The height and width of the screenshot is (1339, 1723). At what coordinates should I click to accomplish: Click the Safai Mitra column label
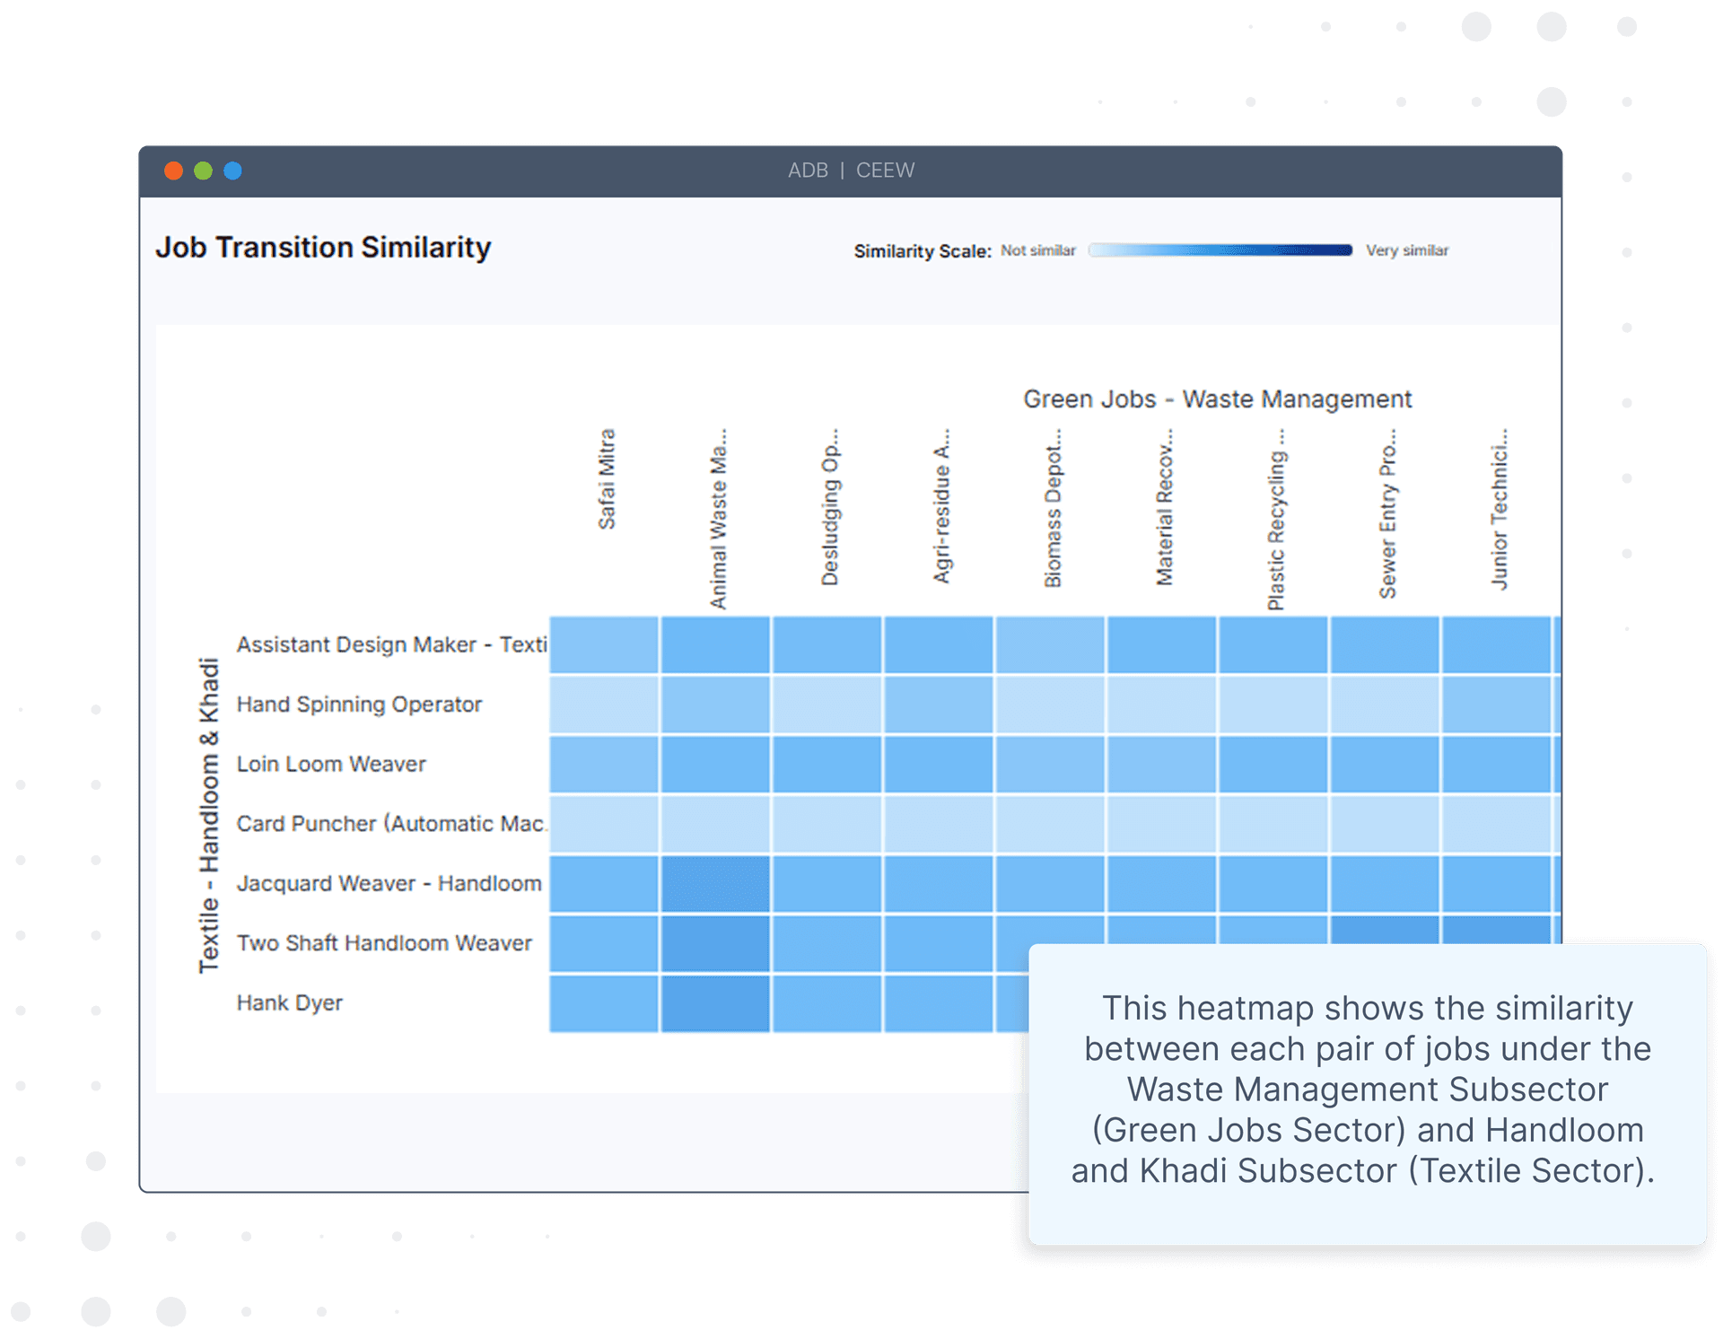coord(607,479)
